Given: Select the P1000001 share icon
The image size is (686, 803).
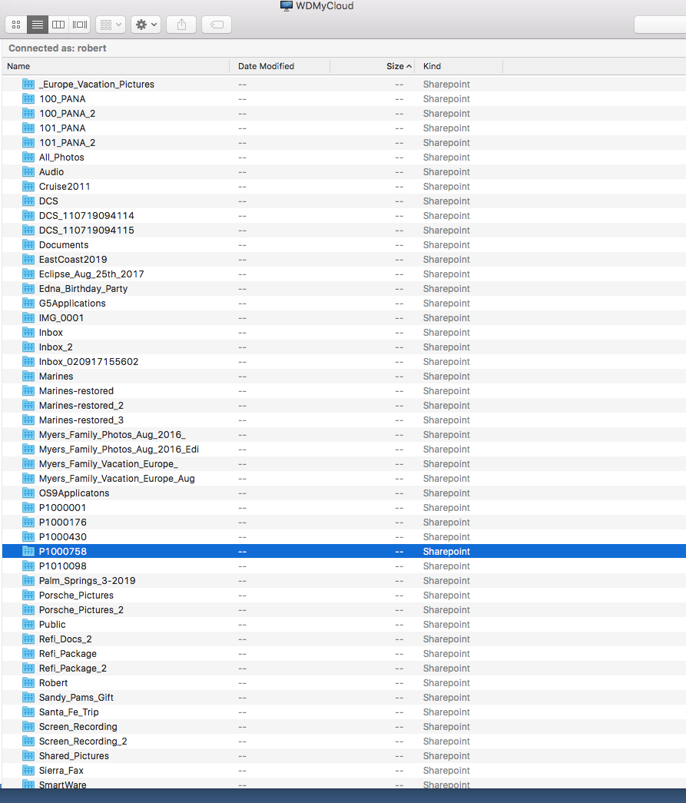Looking at the screenshot, I should click(28, 507).
